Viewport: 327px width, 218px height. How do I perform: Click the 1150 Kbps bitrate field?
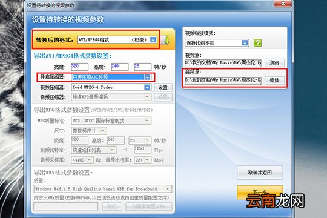pyautogui.click(x=143, y=150)
